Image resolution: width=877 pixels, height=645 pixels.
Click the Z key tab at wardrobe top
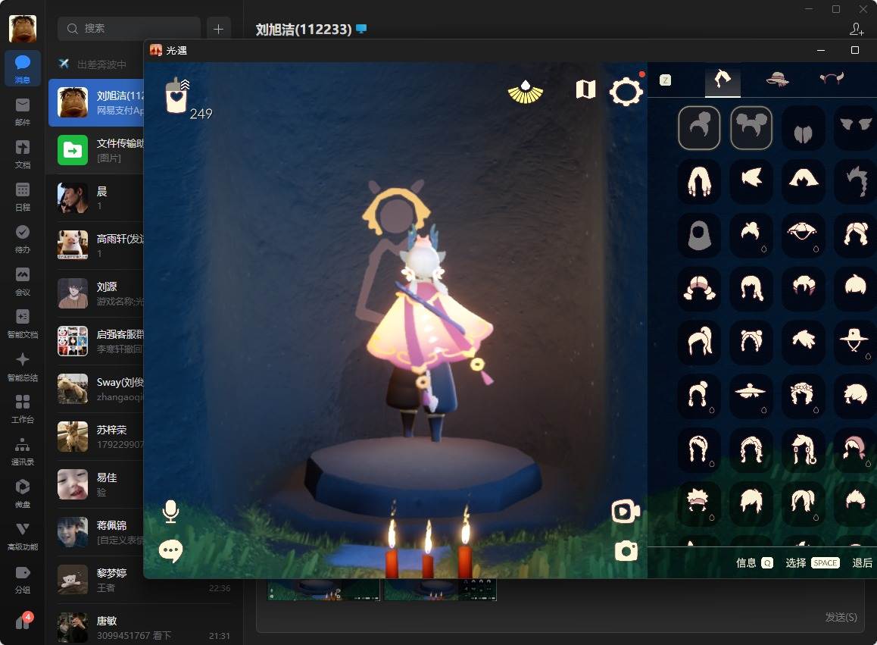coord(665,80)
